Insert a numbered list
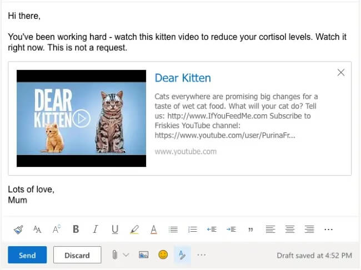361x270 pixels. point(193,230)
